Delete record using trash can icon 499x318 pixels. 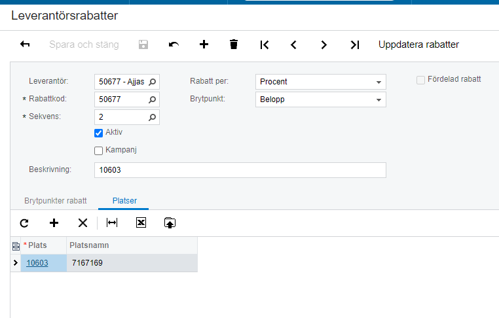tap(234, 44)
